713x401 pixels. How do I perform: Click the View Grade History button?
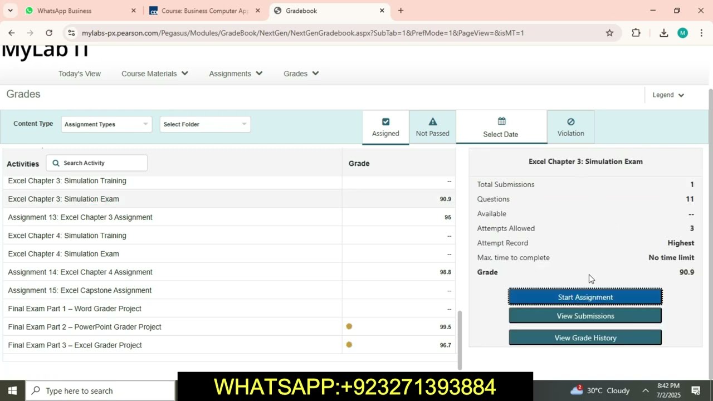tap(585, 338)
